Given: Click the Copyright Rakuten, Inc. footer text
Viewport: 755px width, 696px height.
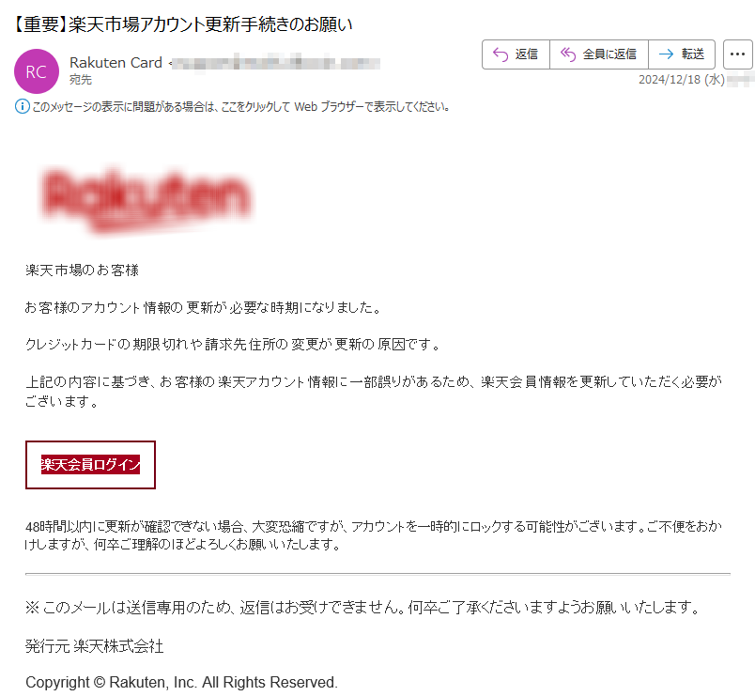Looking at the screenshot, I should 181,683.
